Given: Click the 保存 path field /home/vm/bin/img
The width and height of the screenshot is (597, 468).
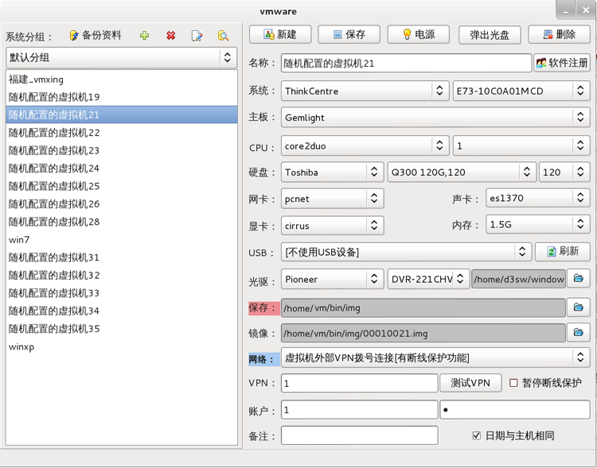Looking at the screenshot, I should (423, 307).
